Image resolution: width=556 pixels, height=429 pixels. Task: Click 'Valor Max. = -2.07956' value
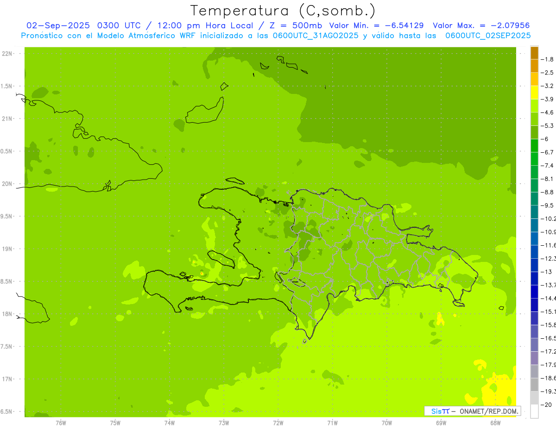[x=481, y=25]
